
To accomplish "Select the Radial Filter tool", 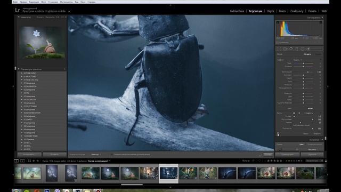I will (303, 49).
